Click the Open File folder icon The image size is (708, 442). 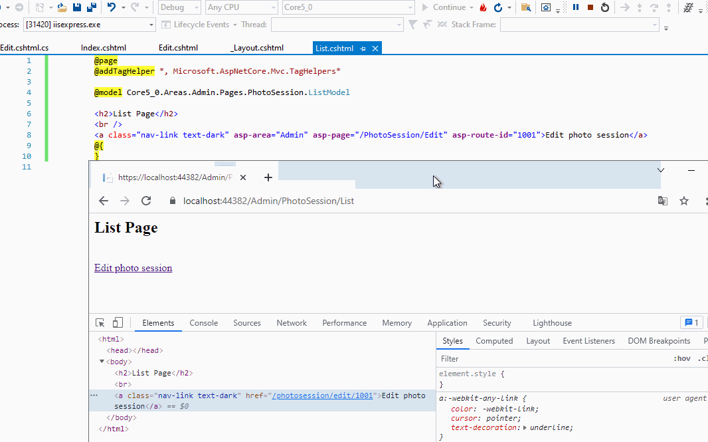pos(62,7)
